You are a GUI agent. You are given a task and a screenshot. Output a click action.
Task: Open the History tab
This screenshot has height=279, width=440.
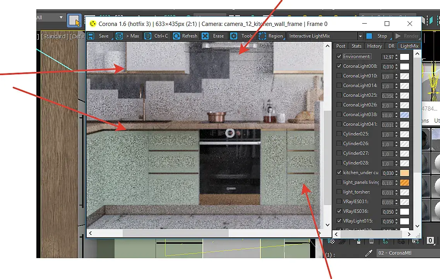[x=374, y=46]
